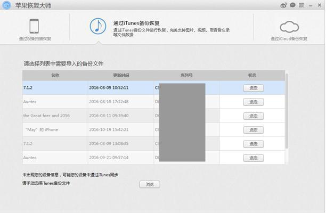Click 选定 for Auntec backup dated 2016-09-21
This screenshot has width=326, height=213.
click(254, 158)
